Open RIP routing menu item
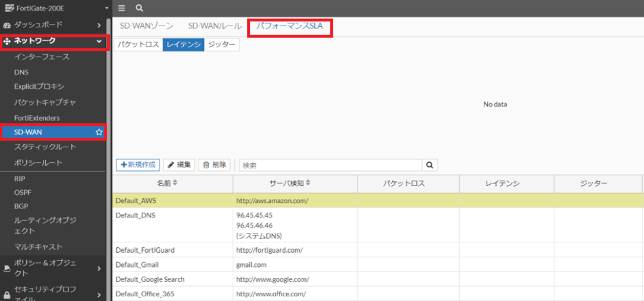 coord(20,179)
